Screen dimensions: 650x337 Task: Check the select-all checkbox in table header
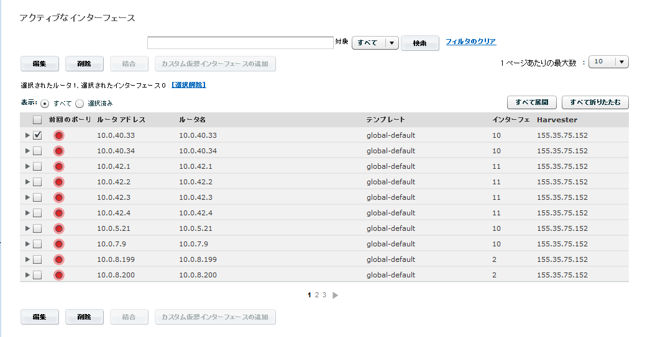pyautogui.click(x=37, y=120)
